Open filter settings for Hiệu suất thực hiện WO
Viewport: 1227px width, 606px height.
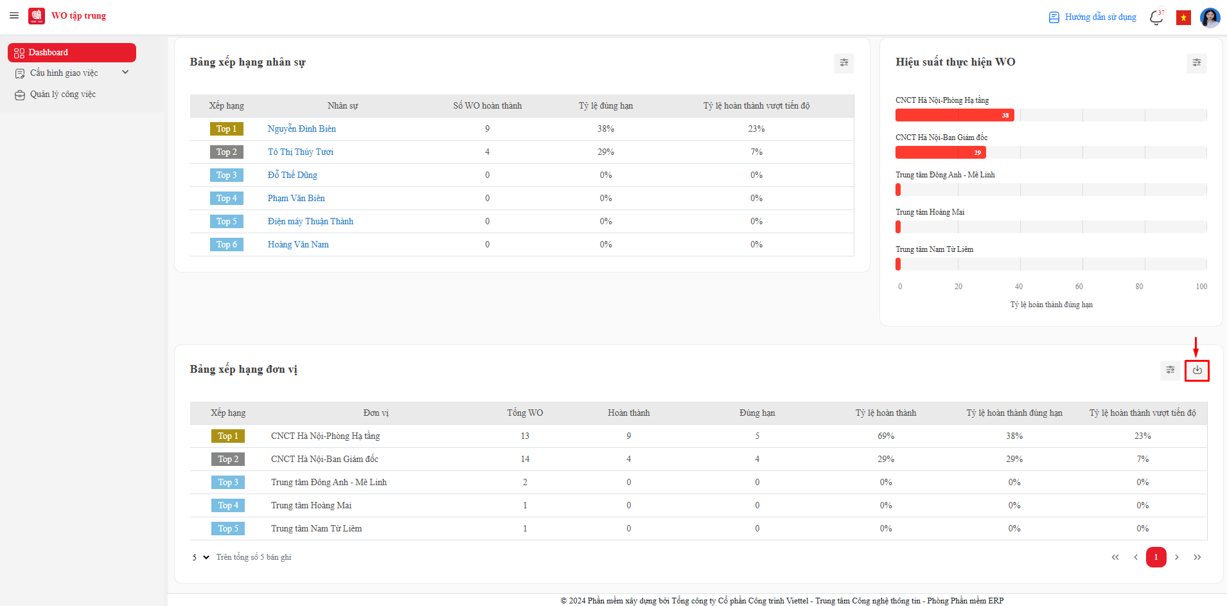tap(1196, 63)
